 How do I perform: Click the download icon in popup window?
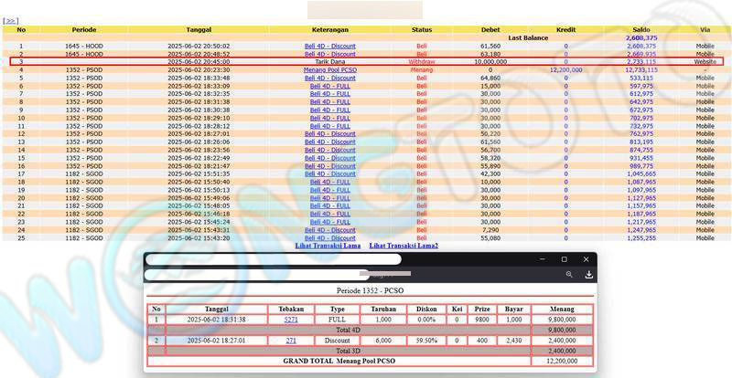(x=588, y=274)
